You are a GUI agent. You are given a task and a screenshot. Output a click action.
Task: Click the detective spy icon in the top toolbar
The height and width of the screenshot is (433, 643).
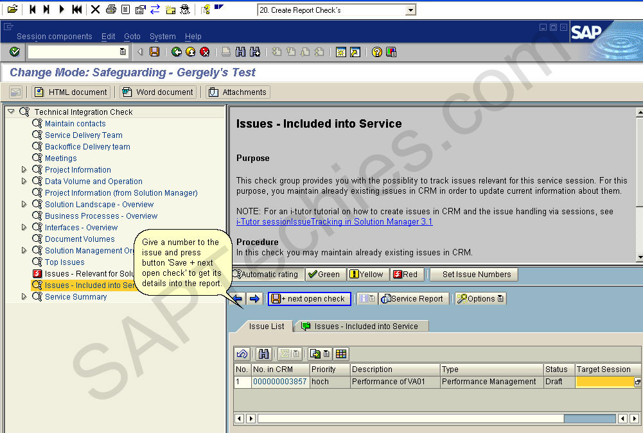pos(185,10)
